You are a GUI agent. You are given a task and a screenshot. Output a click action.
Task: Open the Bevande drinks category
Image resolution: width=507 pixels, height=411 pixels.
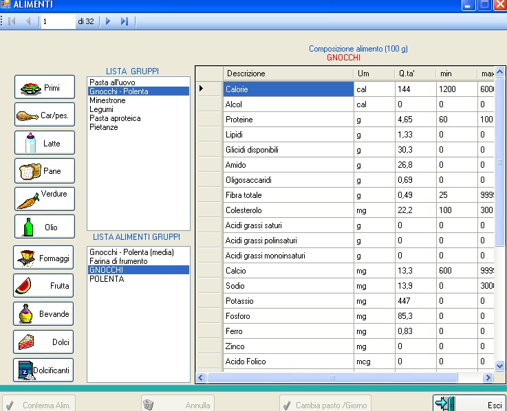pyautogui.click(x=43, y=313)
